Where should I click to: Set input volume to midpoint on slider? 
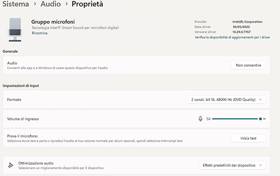click(239, 119)
